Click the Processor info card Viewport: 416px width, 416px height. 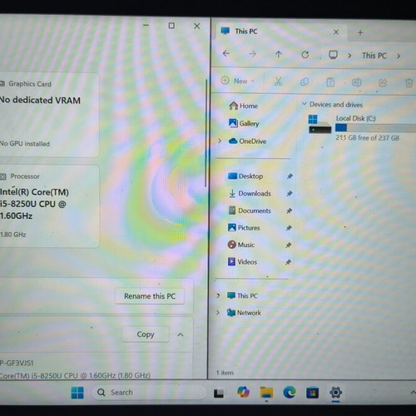[x=49, y=206]
